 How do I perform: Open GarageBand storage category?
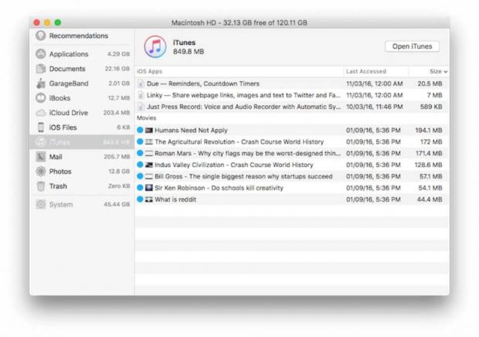pos(69,83)
